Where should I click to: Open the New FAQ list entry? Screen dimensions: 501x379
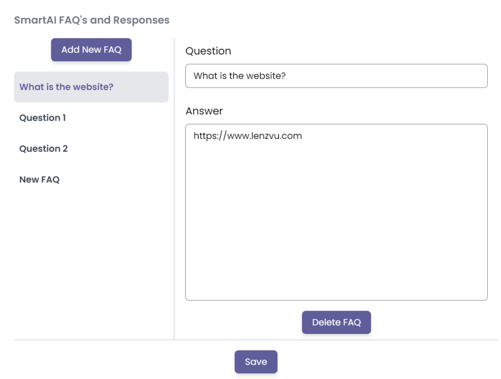click(40, 179)
